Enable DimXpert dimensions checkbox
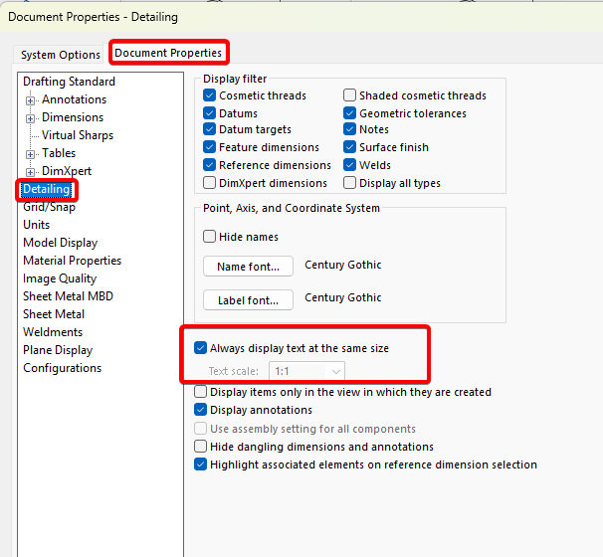This screenshot has height=557, width=603. pos(209,183)
